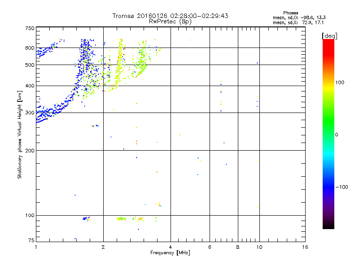Image resolution: width=359 pixels, height=269 pixels.
Task: Select the 'RwPretec (8p)' subtitle text
Action: click(x=170, y=22)
